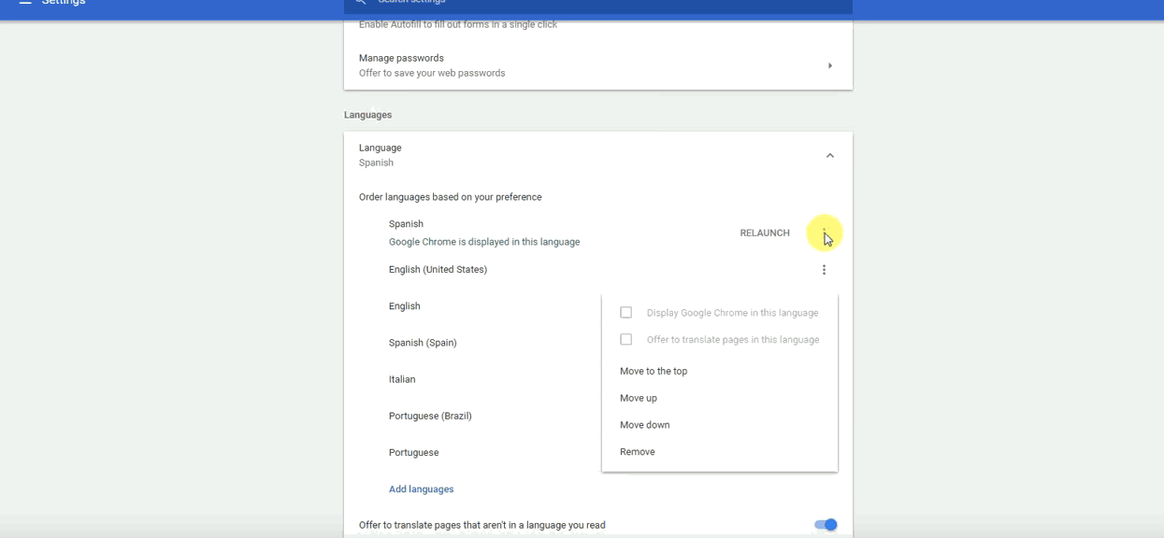Check Offer to translate pages in this language
This screenshot has height=538, width=1164.
pos(626,340)
